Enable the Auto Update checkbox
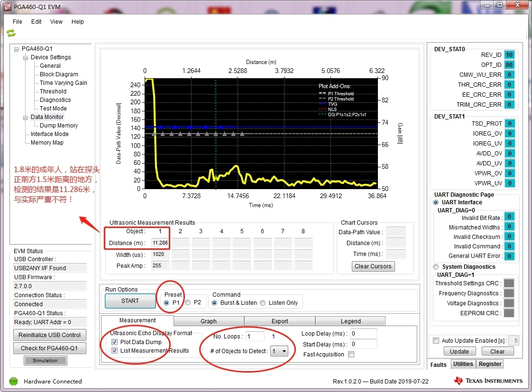 pyautogui.click(x=436, y=340)
